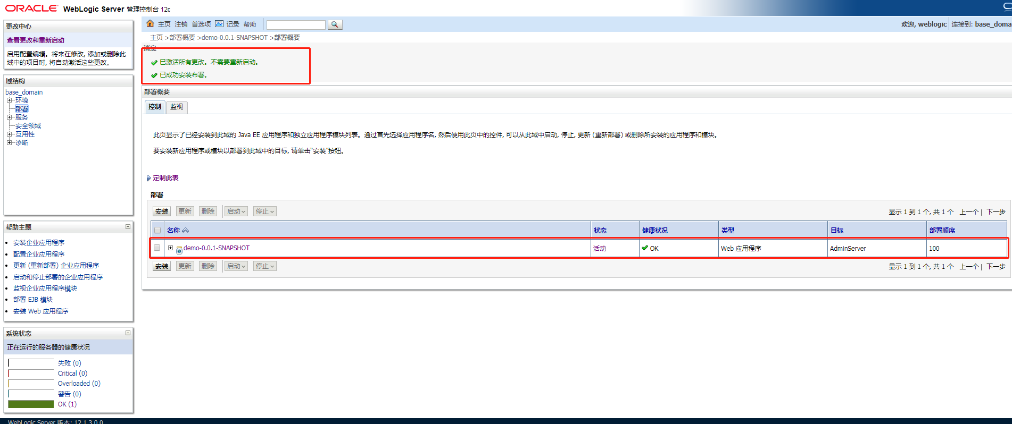Screen dimensions: 1012x424
Task: Click the 失败 (0) status link
Action: 70,363
